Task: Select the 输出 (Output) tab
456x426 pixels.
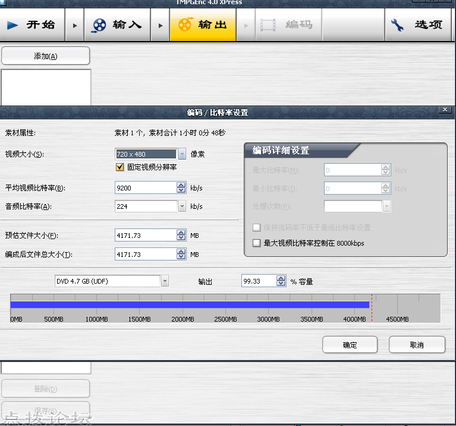Action: (x=203, y=25)
